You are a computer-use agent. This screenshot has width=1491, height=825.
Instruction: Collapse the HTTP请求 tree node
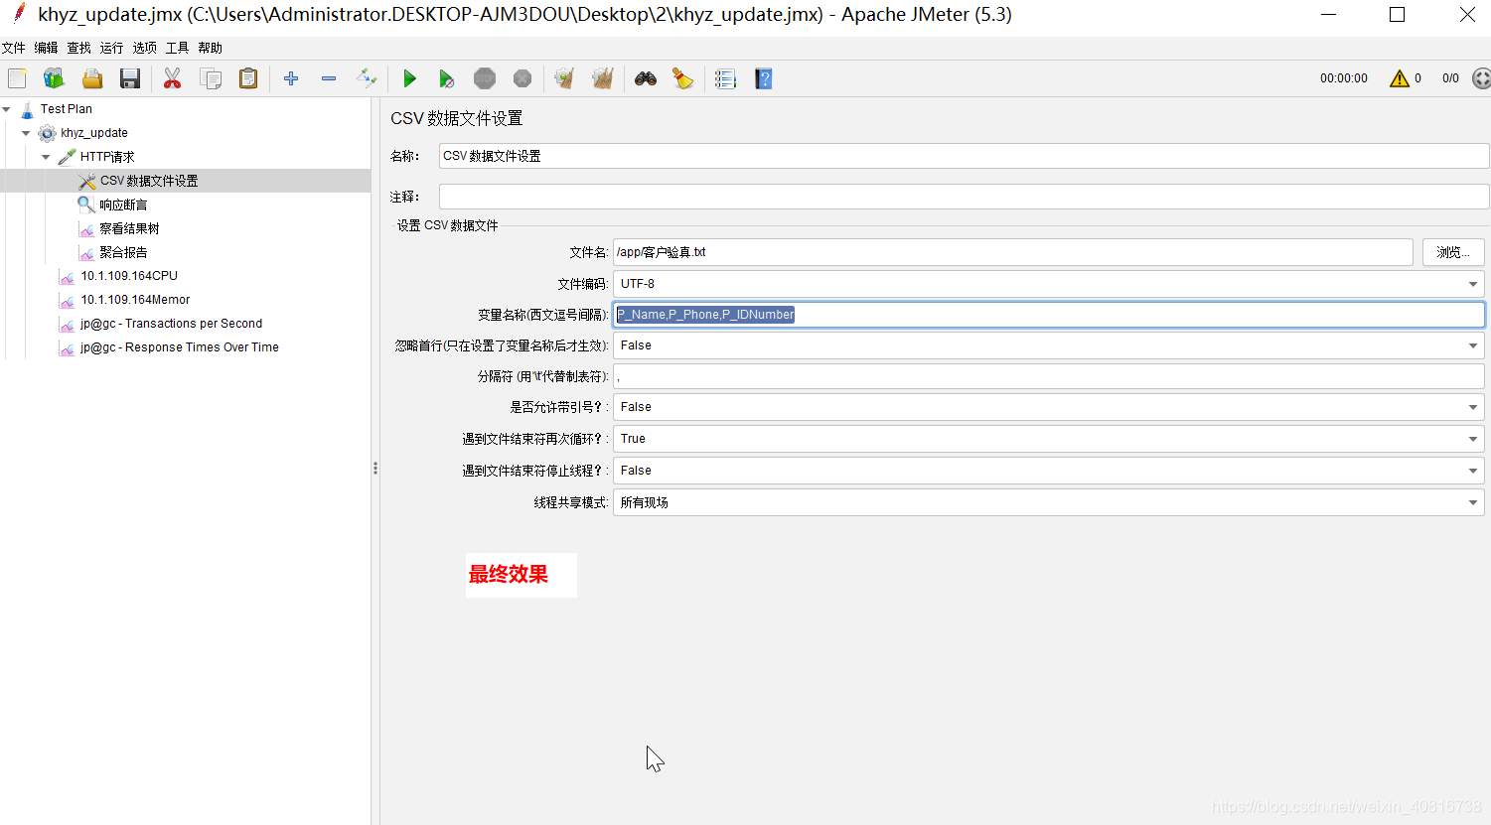click(x=46, y=157)
